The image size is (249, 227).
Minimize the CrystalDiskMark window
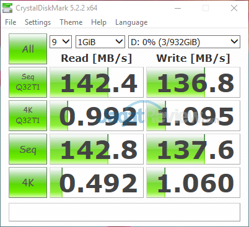click(x=178, y=8)
